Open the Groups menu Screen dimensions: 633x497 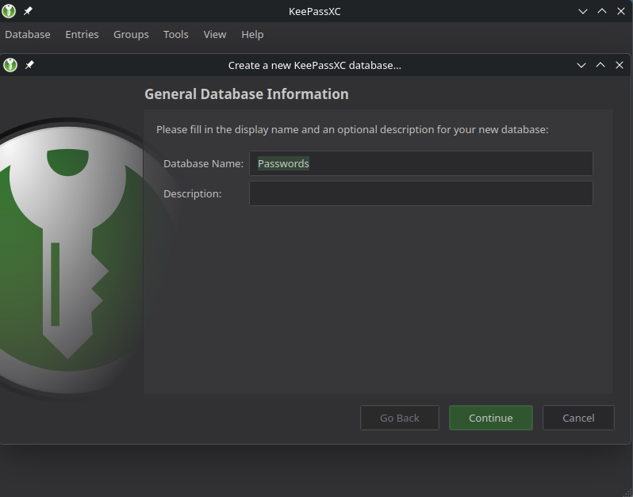click(131, 35)
